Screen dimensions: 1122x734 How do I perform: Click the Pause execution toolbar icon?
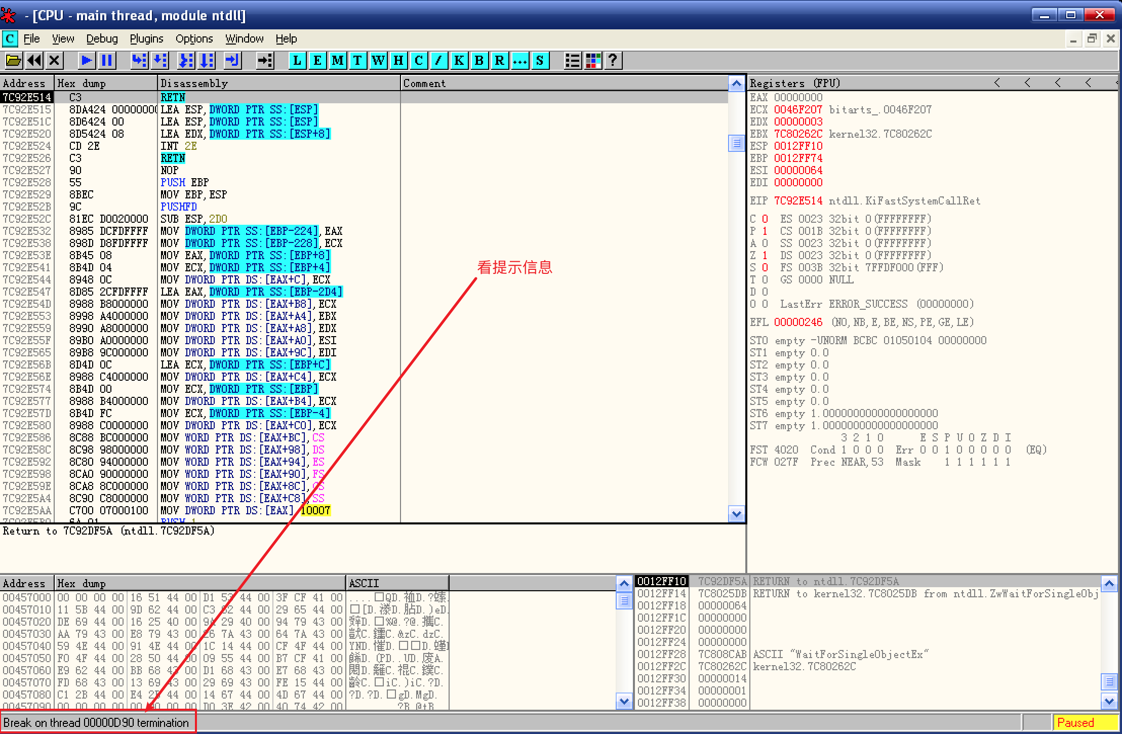pyautogui.click(x=107, y=61)
